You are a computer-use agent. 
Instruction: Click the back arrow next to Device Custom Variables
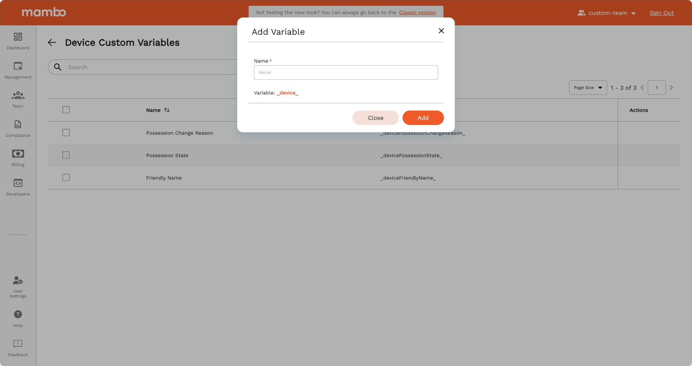tap(52, 42)
